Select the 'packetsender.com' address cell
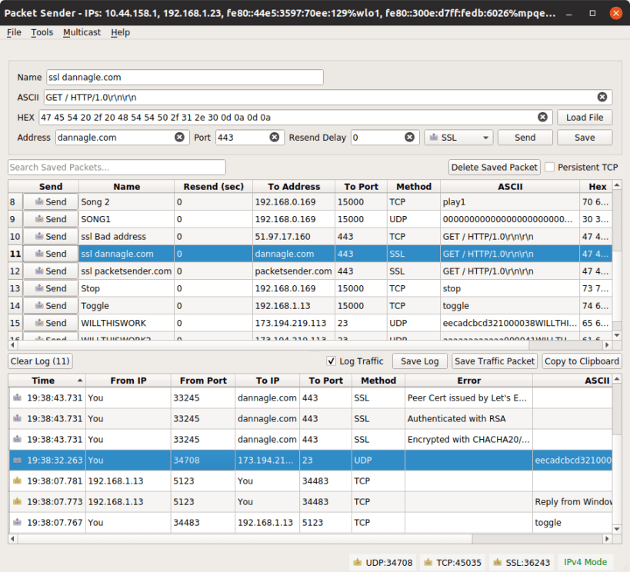Image resolution: width=630 pixels, height=572 pixels. coord(293,271)
